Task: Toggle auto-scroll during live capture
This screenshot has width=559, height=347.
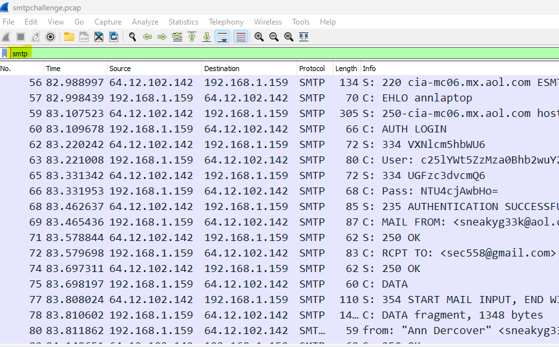Action: pyautogui.click(x=222, y=37)
